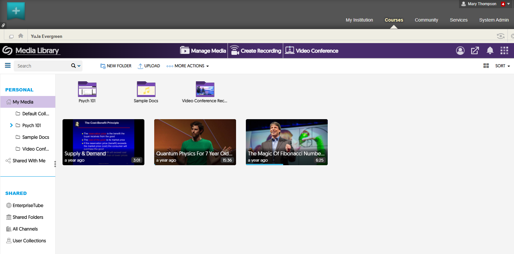Open Video Conference

point(312,51)
